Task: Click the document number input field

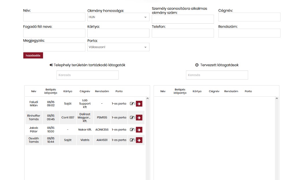Action: (183, 19)
